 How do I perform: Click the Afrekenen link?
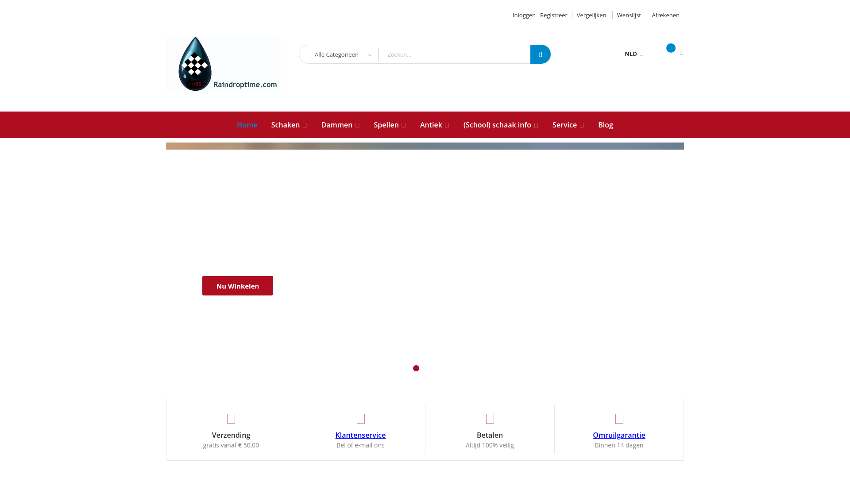665,15
